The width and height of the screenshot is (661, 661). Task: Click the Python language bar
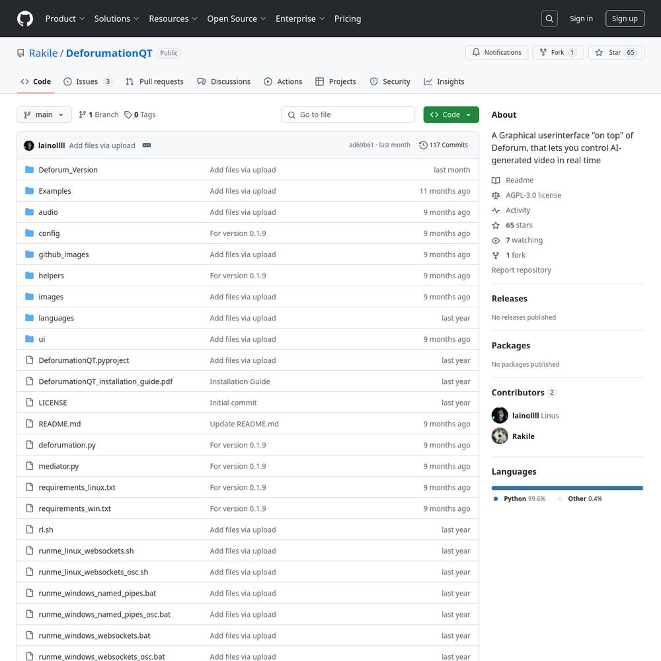(567, 488)
